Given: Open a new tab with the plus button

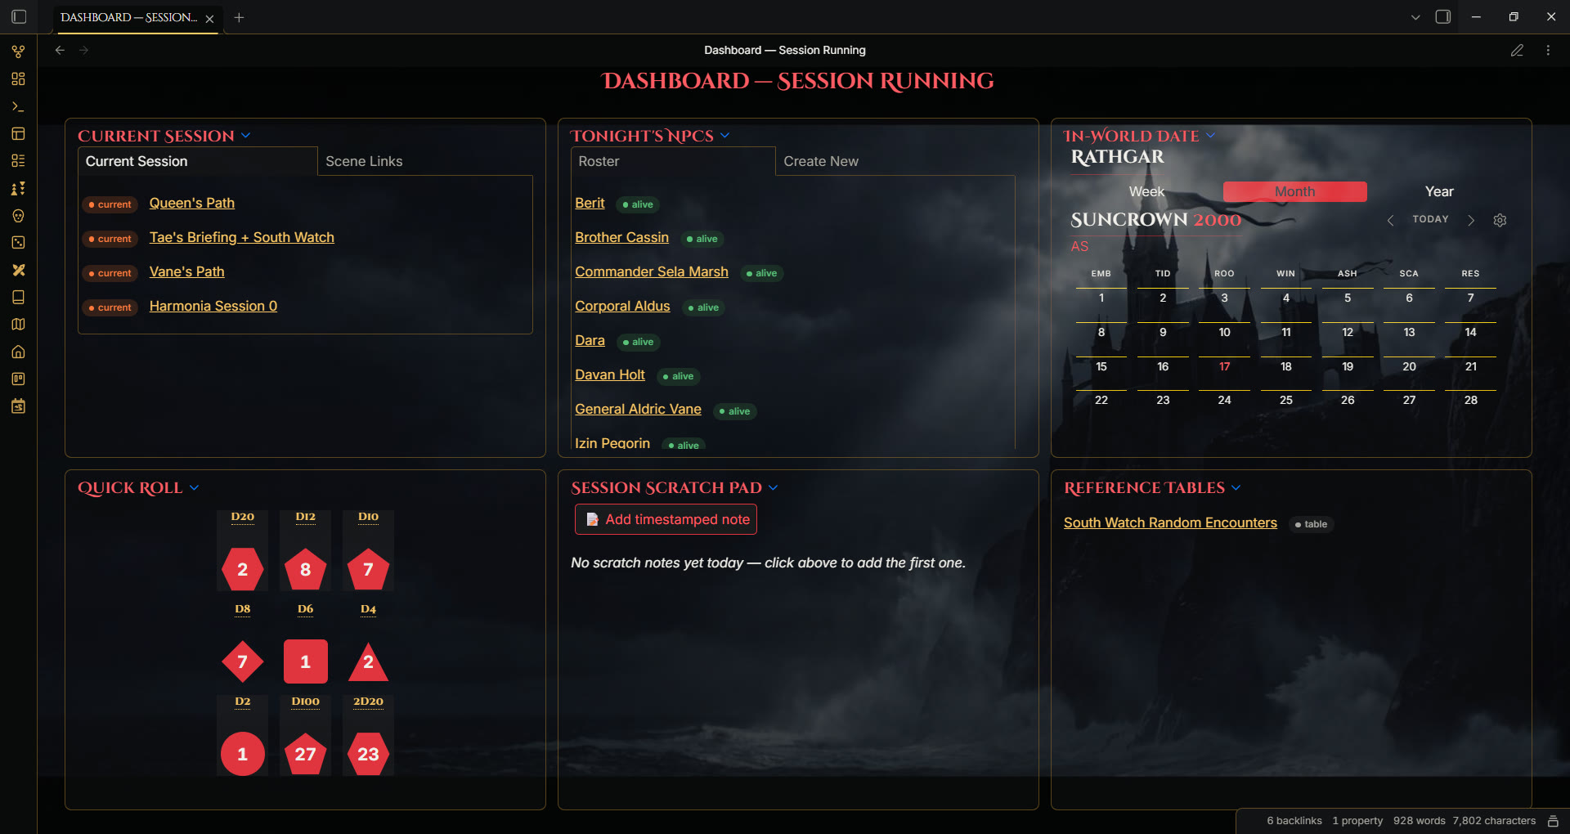Looking at the screenshot, I should tap(239, 17).
